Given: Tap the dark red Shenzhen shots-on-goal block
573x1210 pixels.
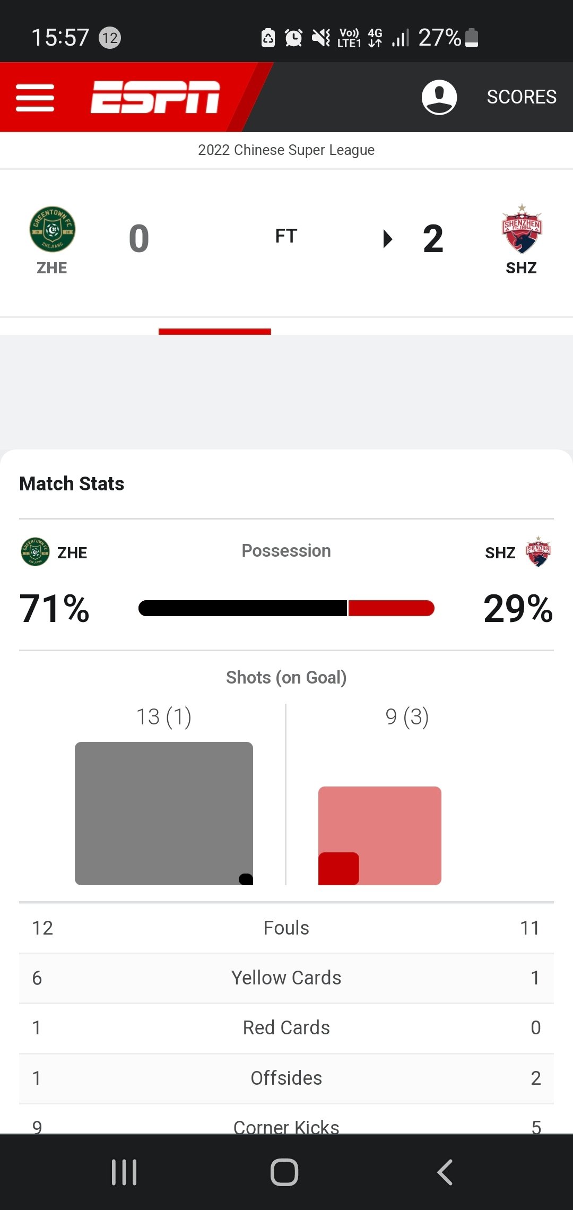Looking at the screenshot, I should 338,869.
